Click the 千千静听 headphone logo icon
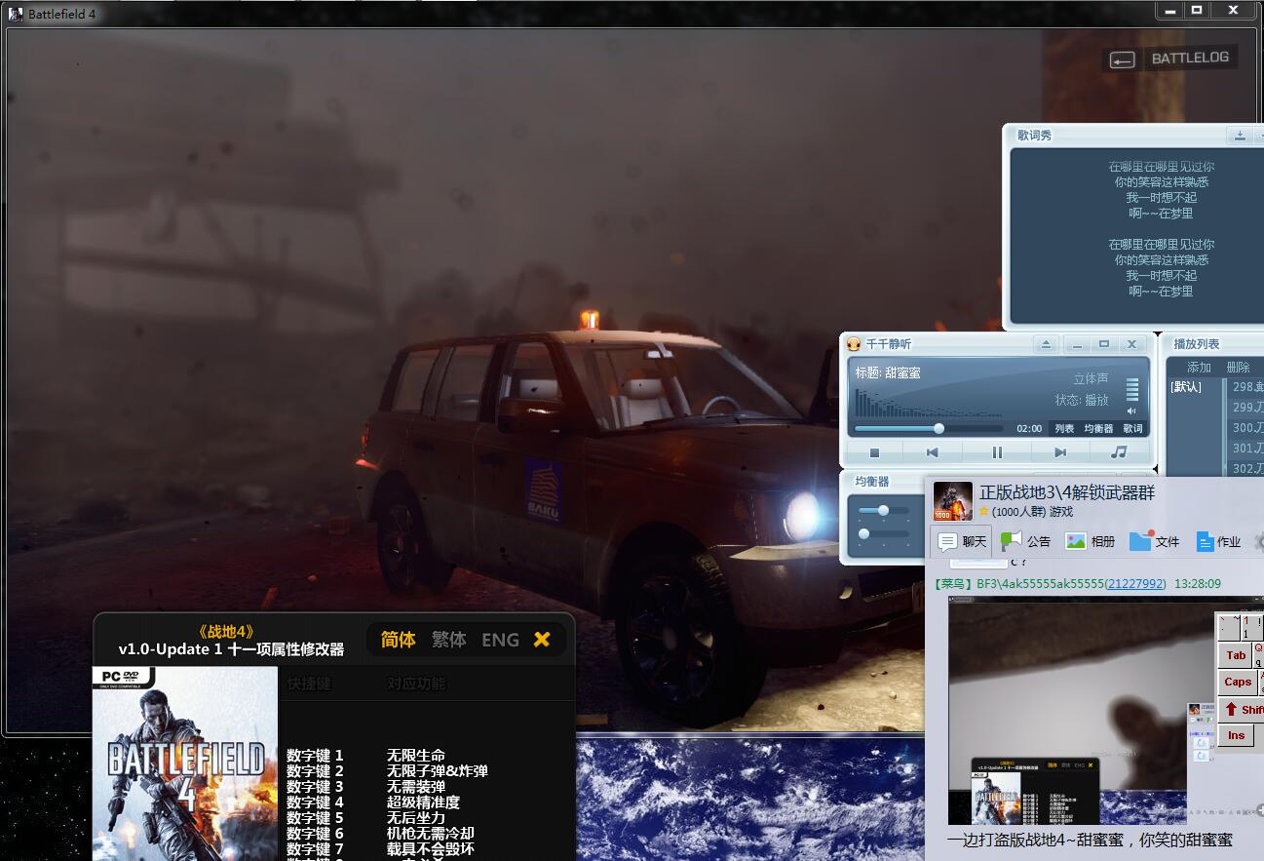The width and height of the screenshot is (1264, 861). click(x=854, y=344)
